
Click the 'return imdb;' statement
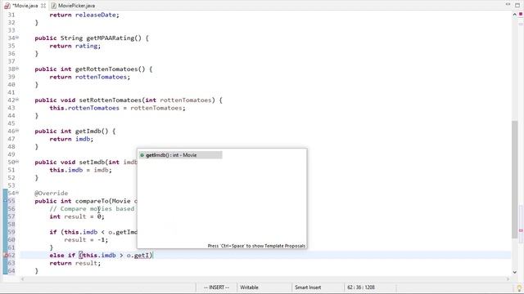pos(71,139)
